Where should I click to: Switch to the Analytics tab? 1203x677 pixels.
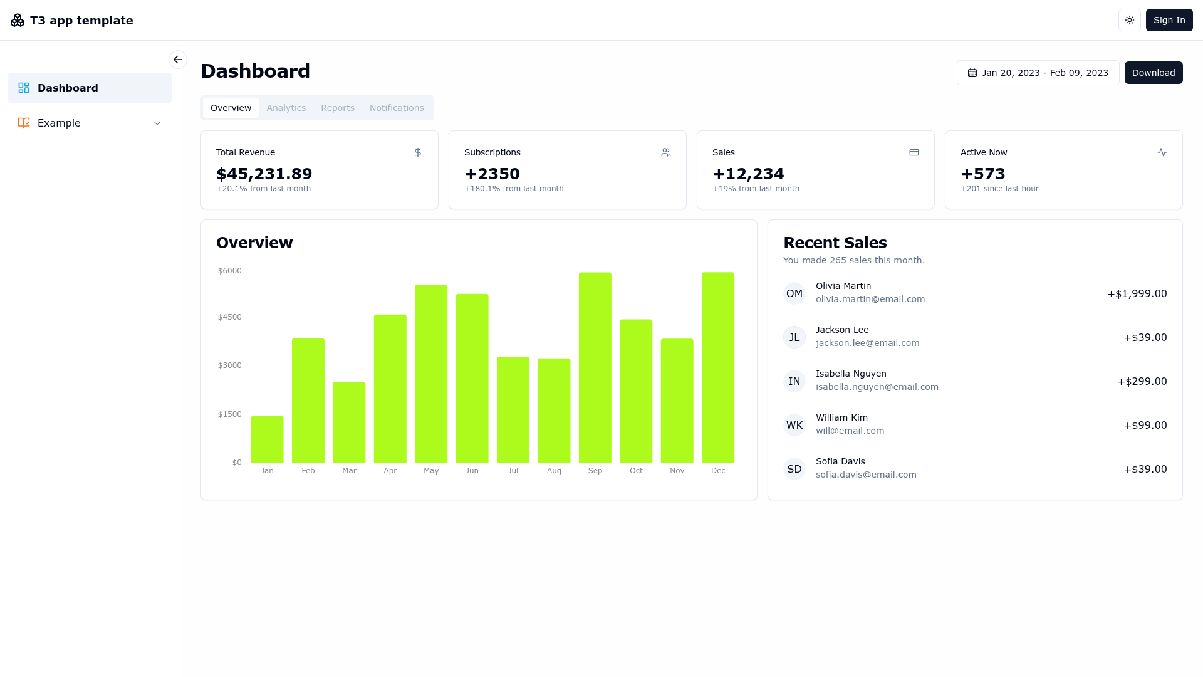pyautogui.click(x=286, y=108)
